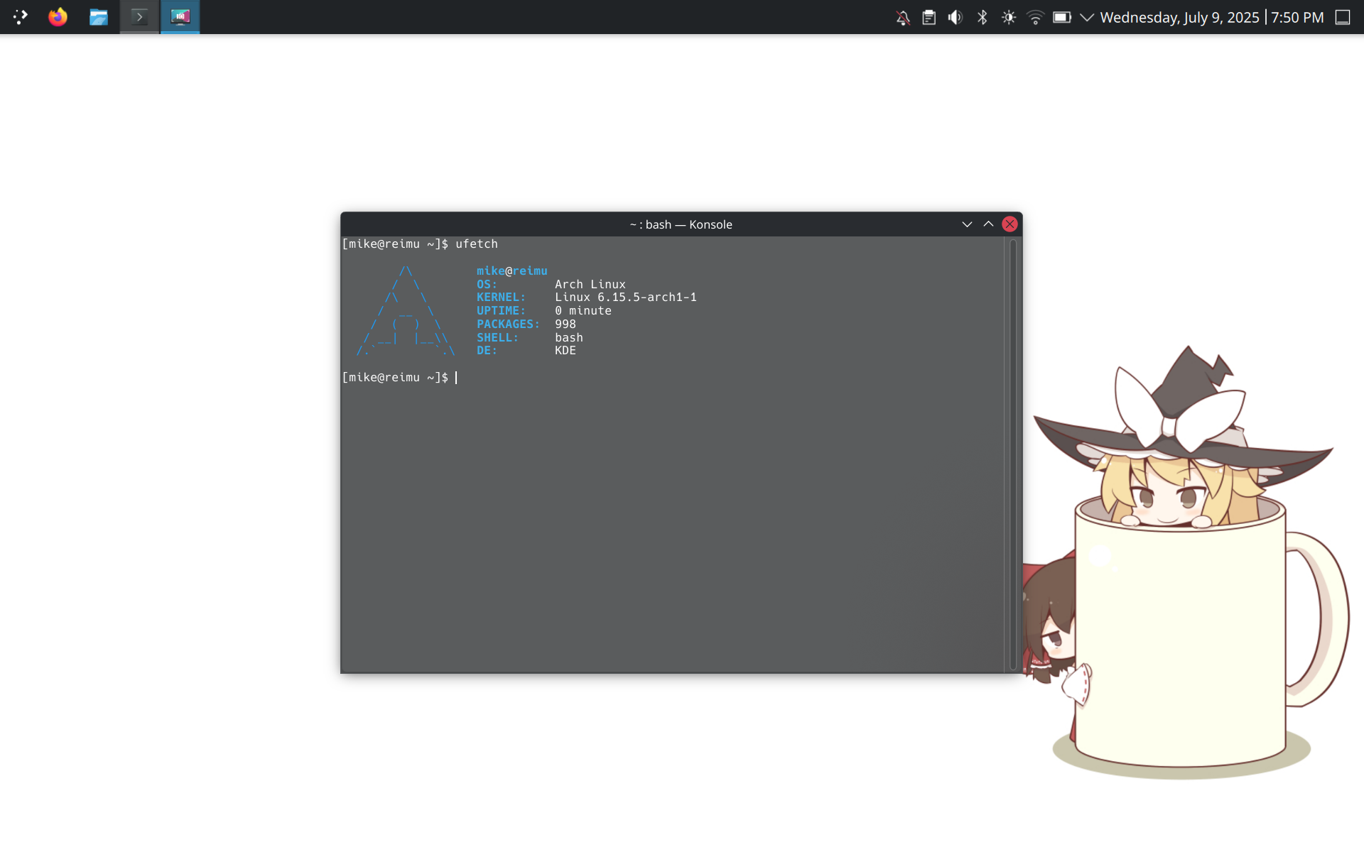Open the muted notifications tray icon
The width and height of the screenshot is (1364, 852).
click(903, 18)
